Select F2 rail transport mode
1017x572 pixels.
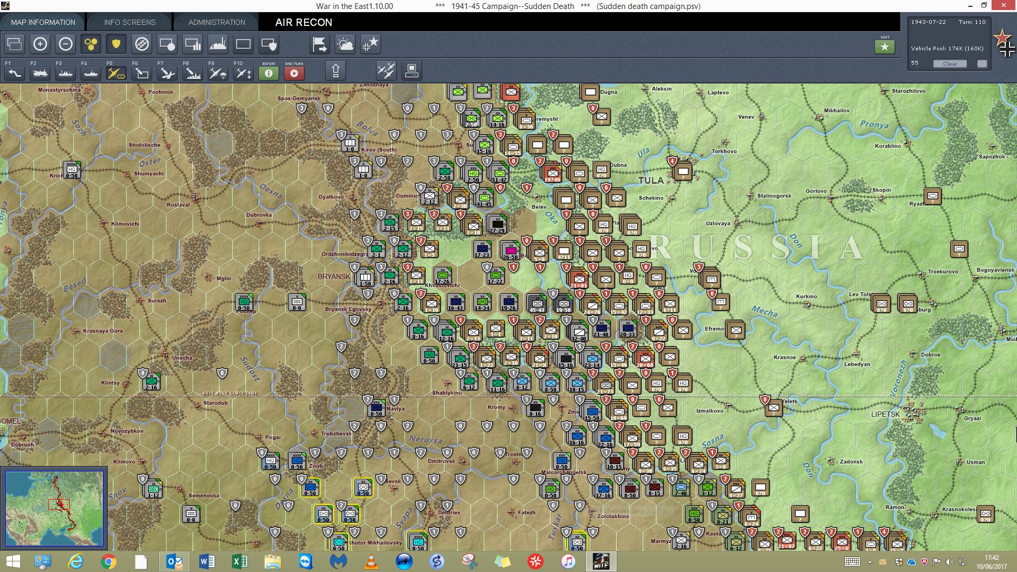click(x=40, y=73)
